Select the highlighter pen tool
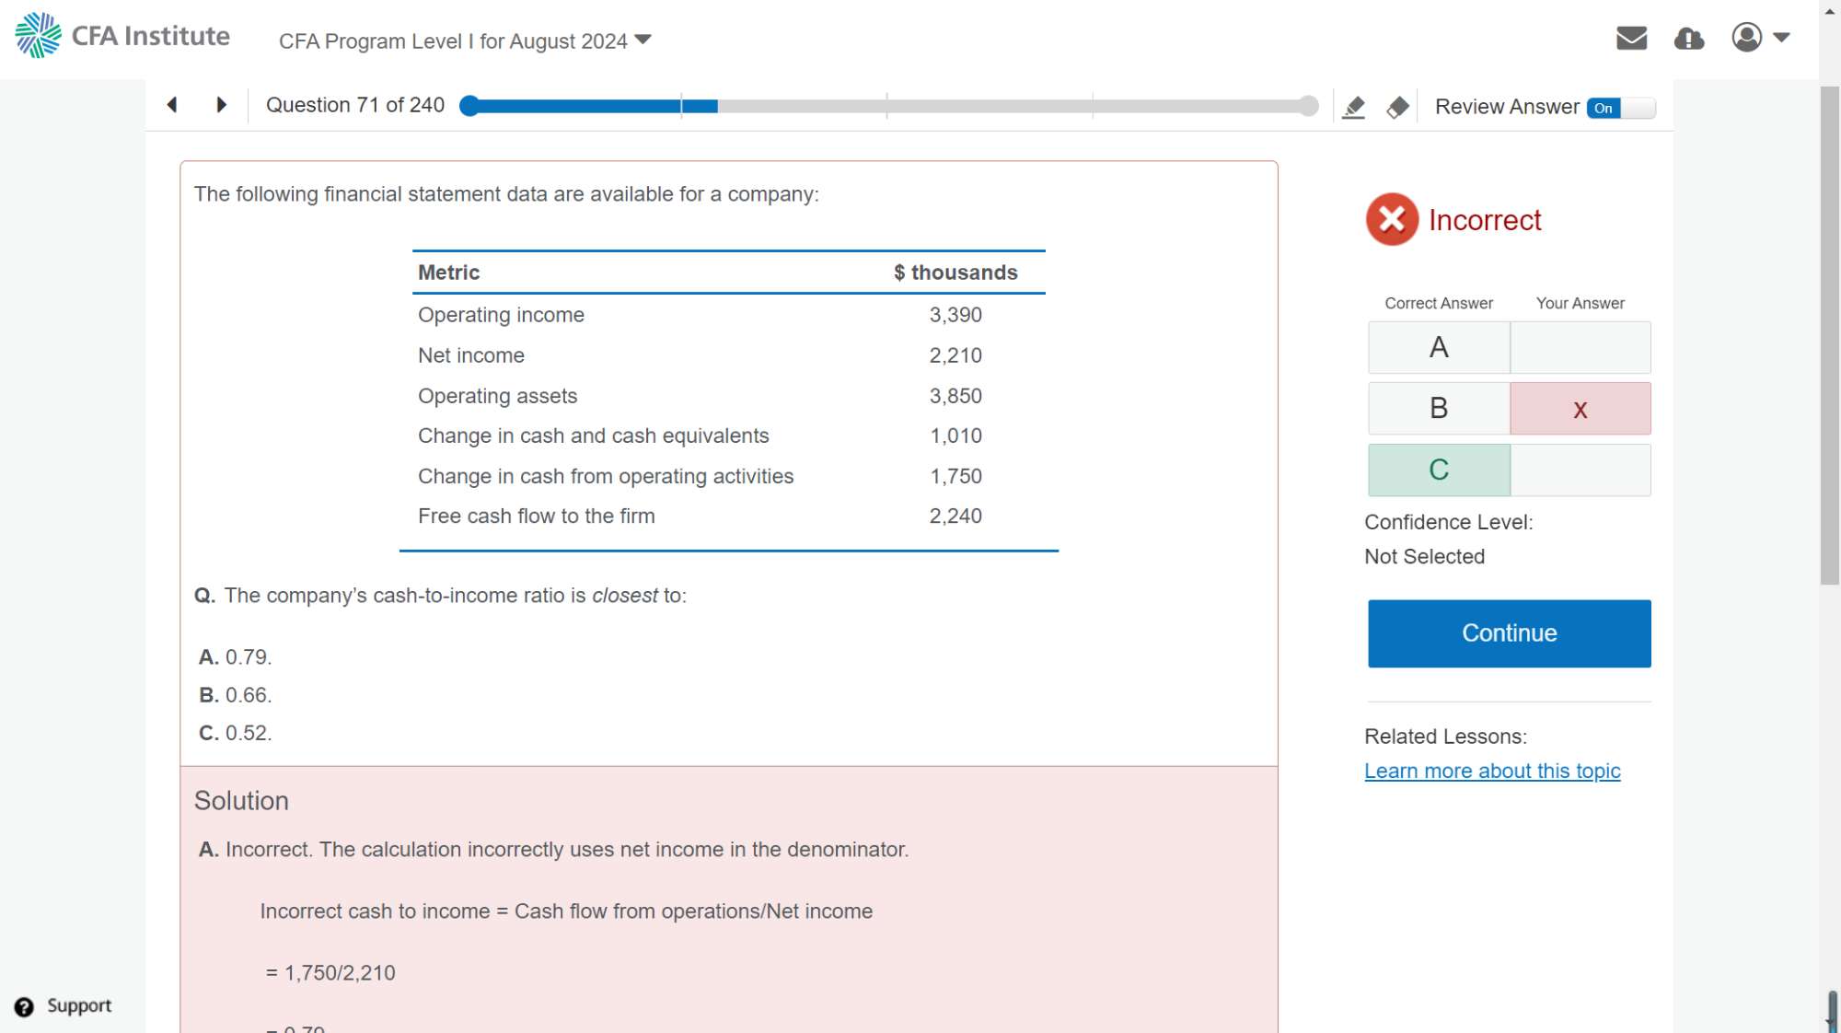The width and height of the screenshot is (1841, 1033). [x=1353, y=107]
